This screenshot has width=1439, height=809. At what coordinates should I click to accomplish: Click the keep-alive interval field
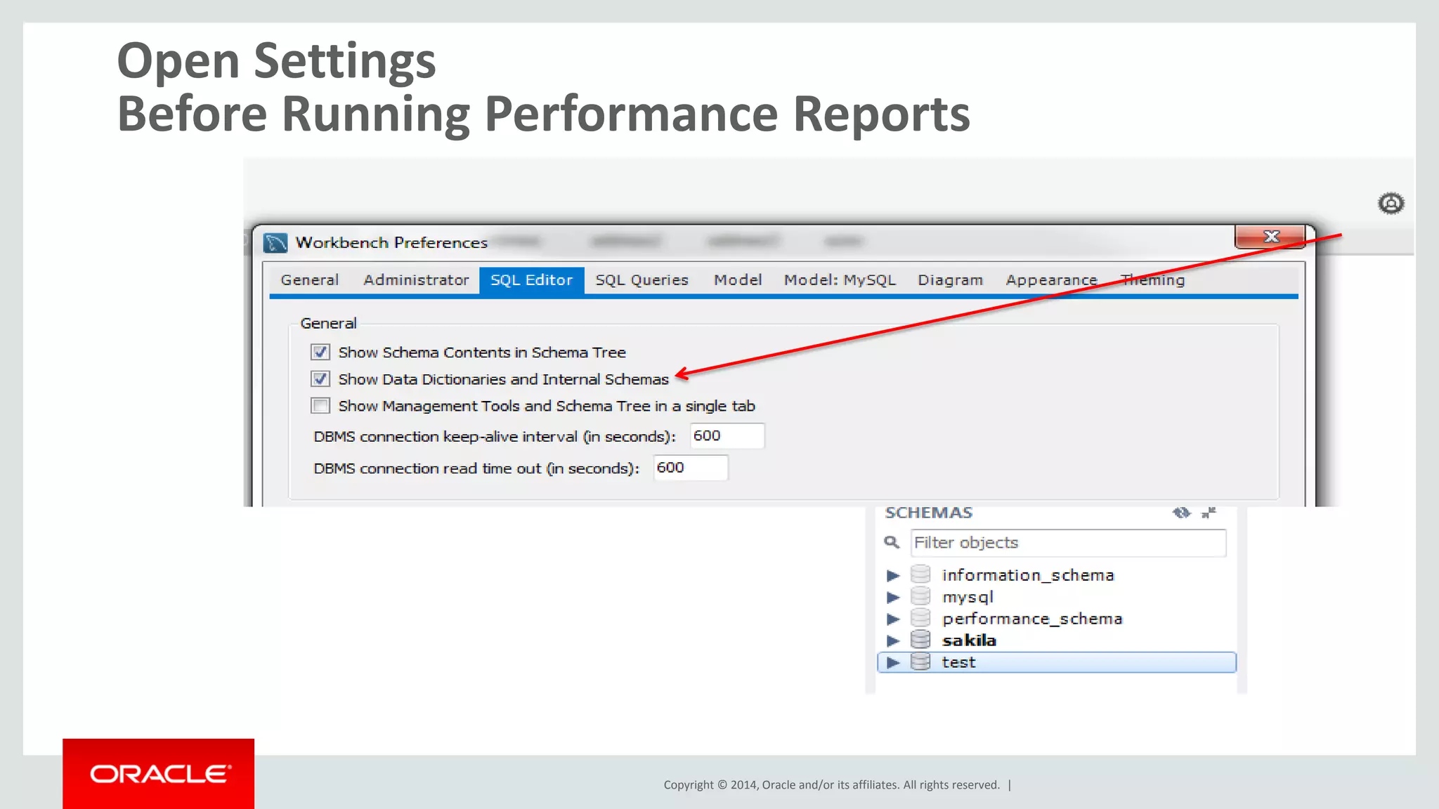pyautogui.click(x=727, y=435)
